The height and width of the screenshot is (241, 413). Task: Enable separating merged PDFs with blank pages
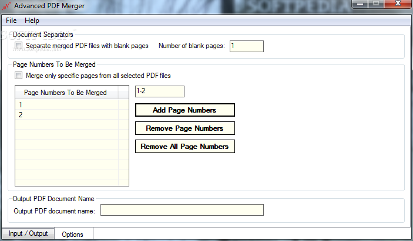tap(18, 46)
